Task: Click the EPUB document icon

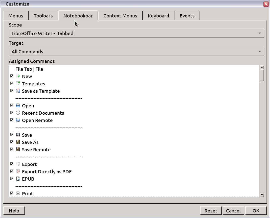Action: coord(18,179)
